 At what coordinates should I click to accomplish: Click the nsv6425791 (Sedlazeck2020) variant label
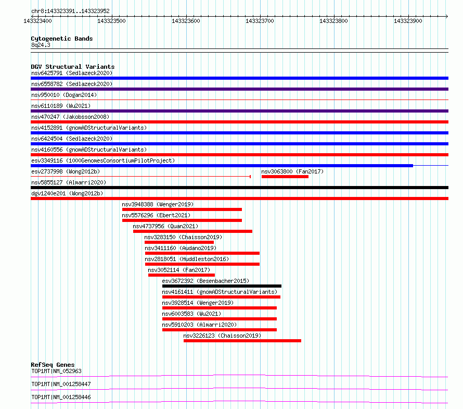[72, 73]
